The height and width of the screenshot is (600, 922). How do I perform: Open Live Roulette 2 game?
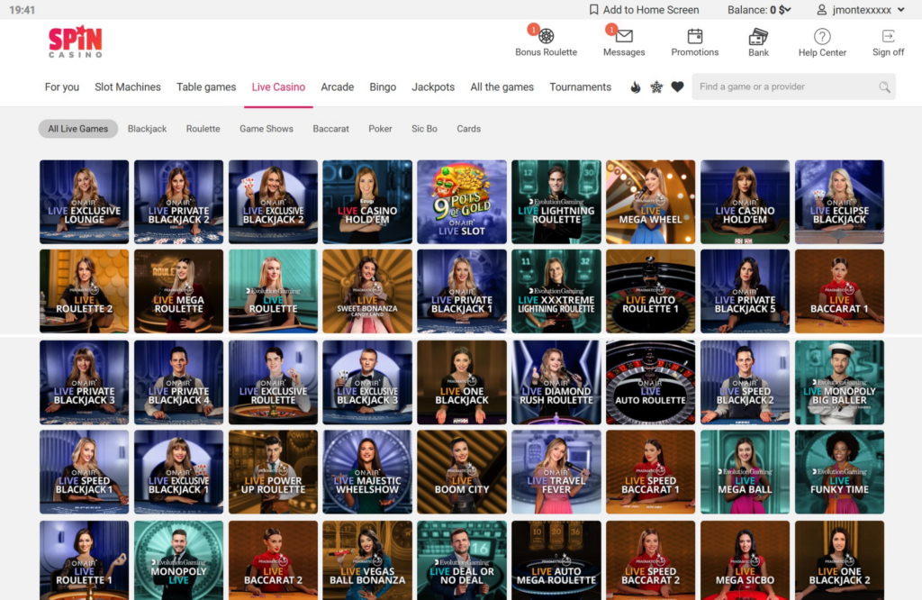click(84, 291)
